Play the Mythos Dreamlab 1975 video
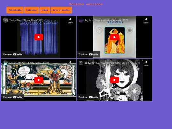Viewport: 172px width, 129px height. coord(114,37)
